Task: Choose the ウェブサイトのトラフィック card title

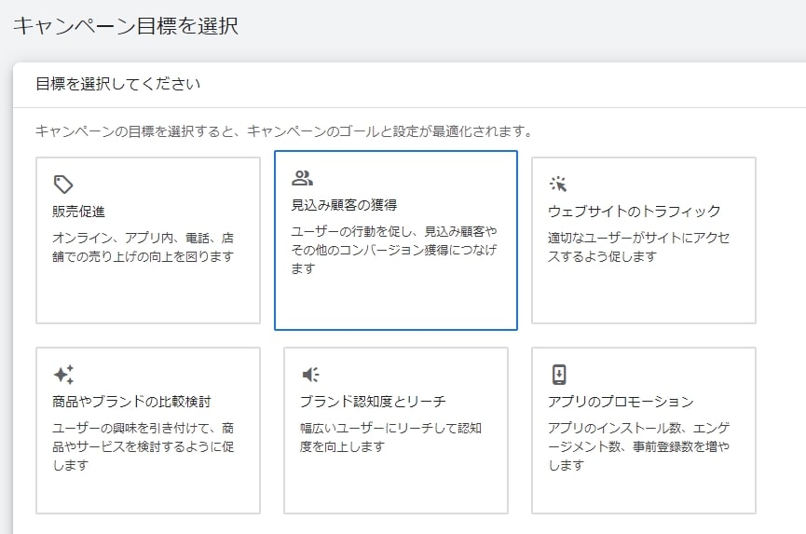Action: coord(634,212)
